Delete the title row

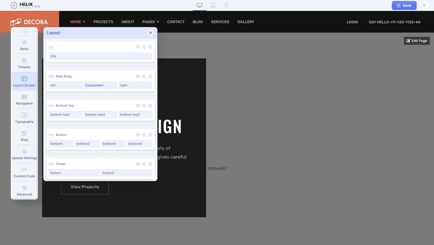[150, 47]
